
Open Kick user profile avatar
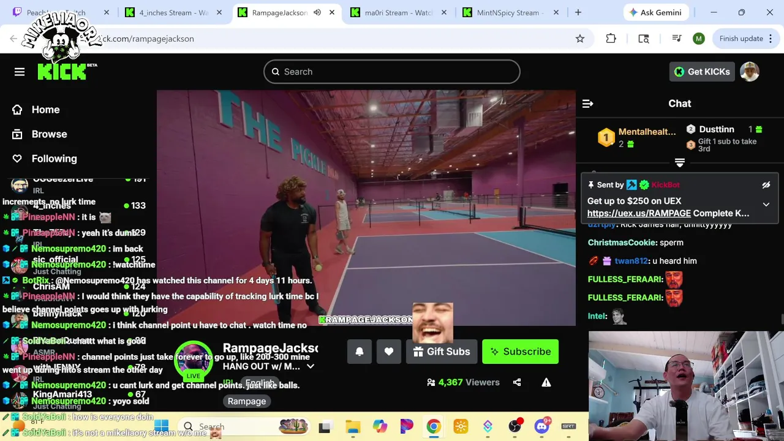click(750, 72)
